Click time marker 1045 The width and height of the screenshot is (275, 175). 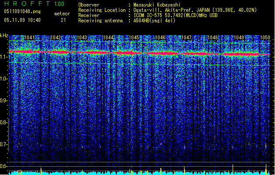(x=134, y=38)
